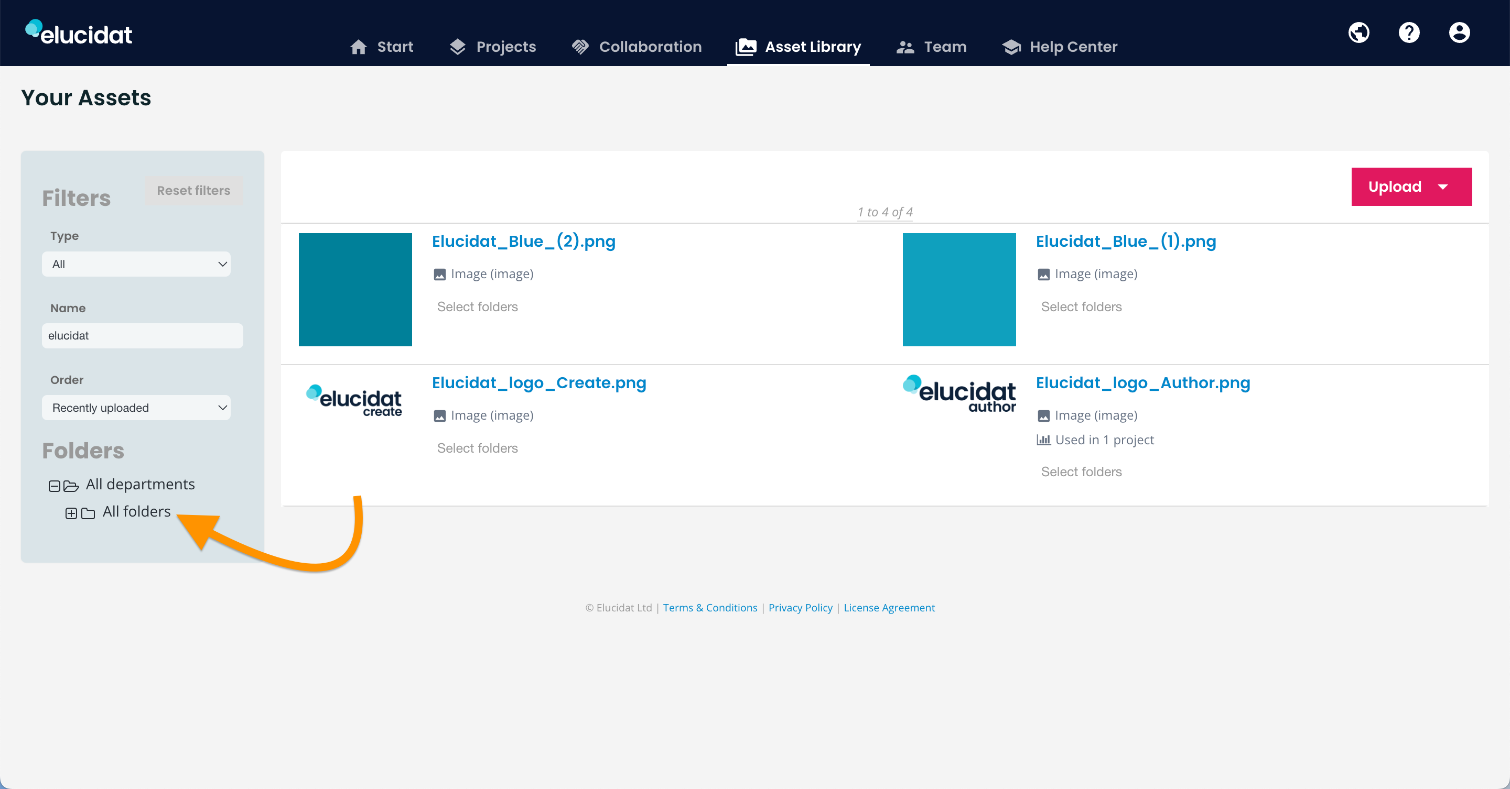This screenshot has height=789, width=1510.
Task: Click the Collaboration handshake icon
Action: click(x=580, y=47)
